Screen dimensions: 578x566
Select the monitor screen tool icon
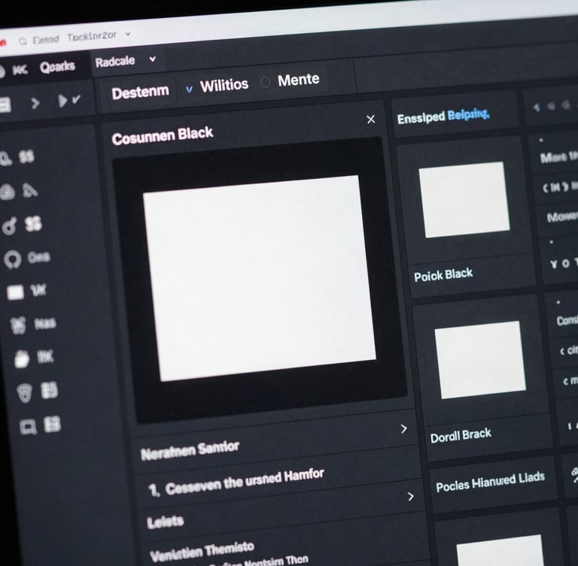(29, 427)
